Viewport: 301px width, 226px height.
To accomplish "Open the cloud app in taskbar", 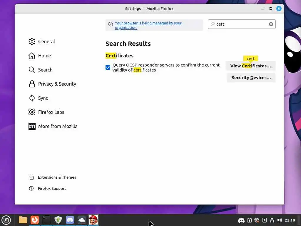I will click(82, 220).
